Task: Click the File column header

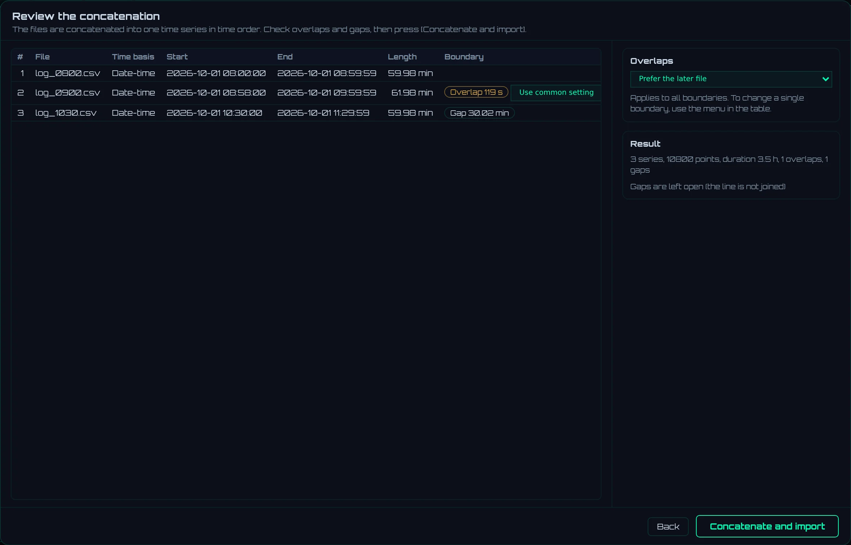Action: click(x=42, y=57)
